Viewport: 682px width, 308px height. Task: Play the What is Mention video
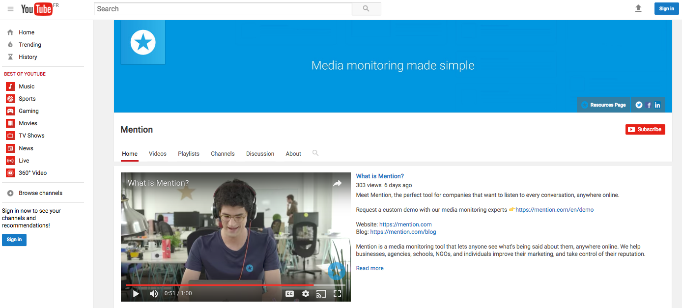(x=136, y=294)
